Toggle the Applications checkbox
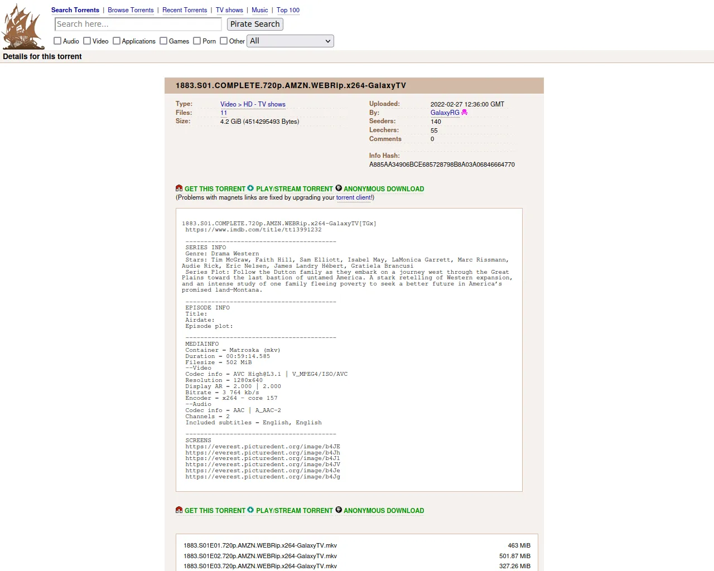The image size is (714, 571). (117, 41)
